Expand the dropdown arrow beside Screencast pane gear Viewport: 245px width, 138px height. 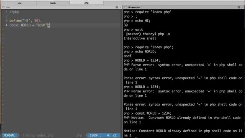[242, 7]
